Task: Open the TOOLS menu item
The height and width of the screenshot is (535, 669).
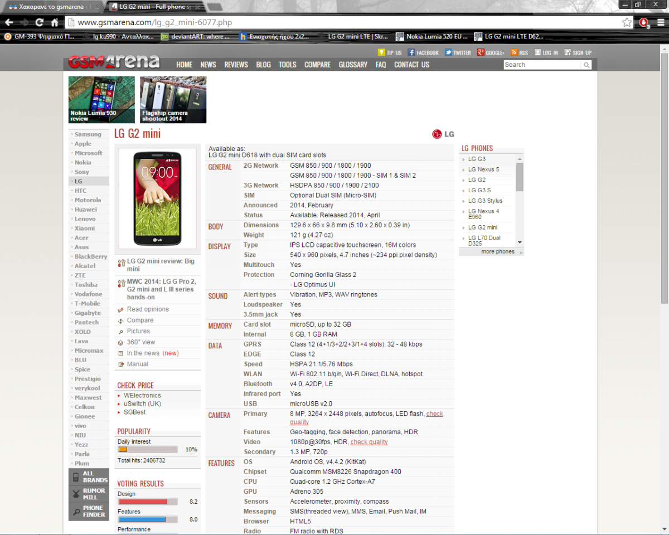Action: click(x=288, y=65)
